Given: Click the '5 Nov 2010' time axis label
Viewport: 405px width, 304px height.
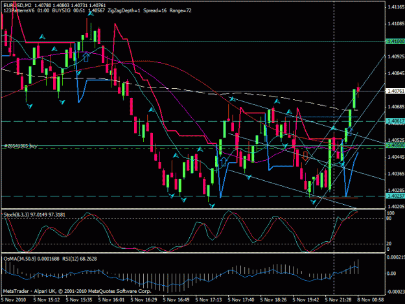Looking at the screenshot, I should 14,299.
